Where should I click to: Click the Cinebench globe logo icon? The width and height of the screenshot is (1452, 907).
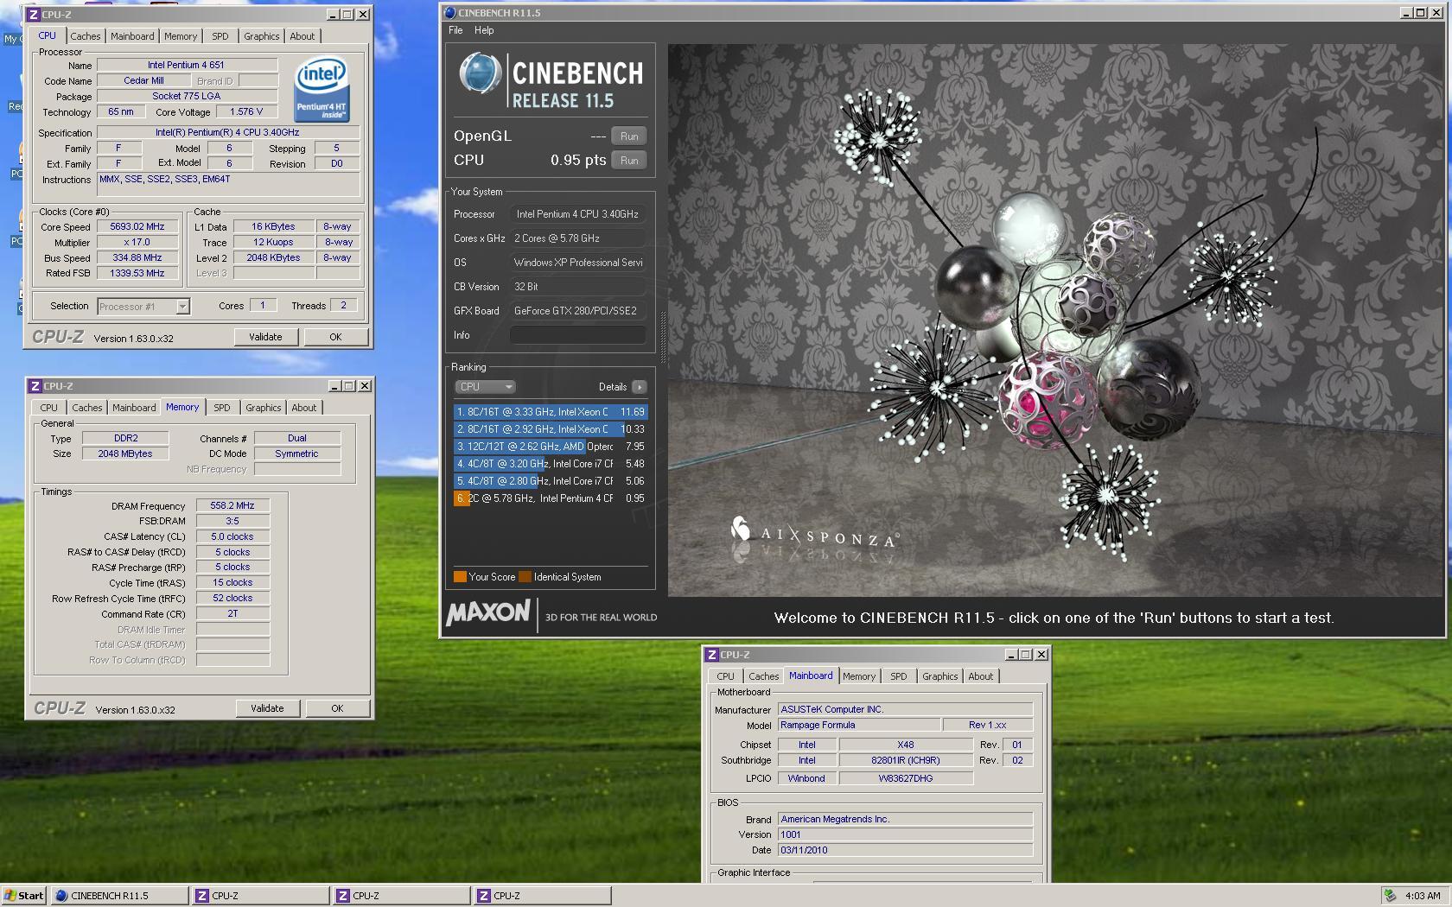(x=481, y=73)
